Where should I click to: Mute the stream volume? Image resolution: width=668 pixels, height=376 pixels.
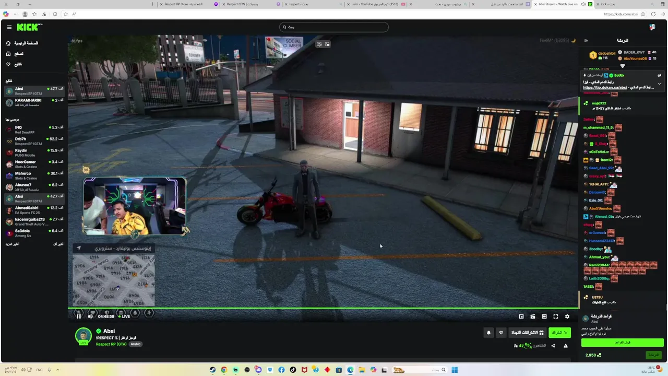(90, 316)
